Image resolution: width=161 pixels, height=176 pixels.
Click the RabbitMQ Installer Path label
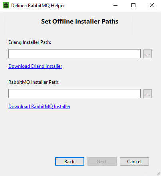coord(34,82)
